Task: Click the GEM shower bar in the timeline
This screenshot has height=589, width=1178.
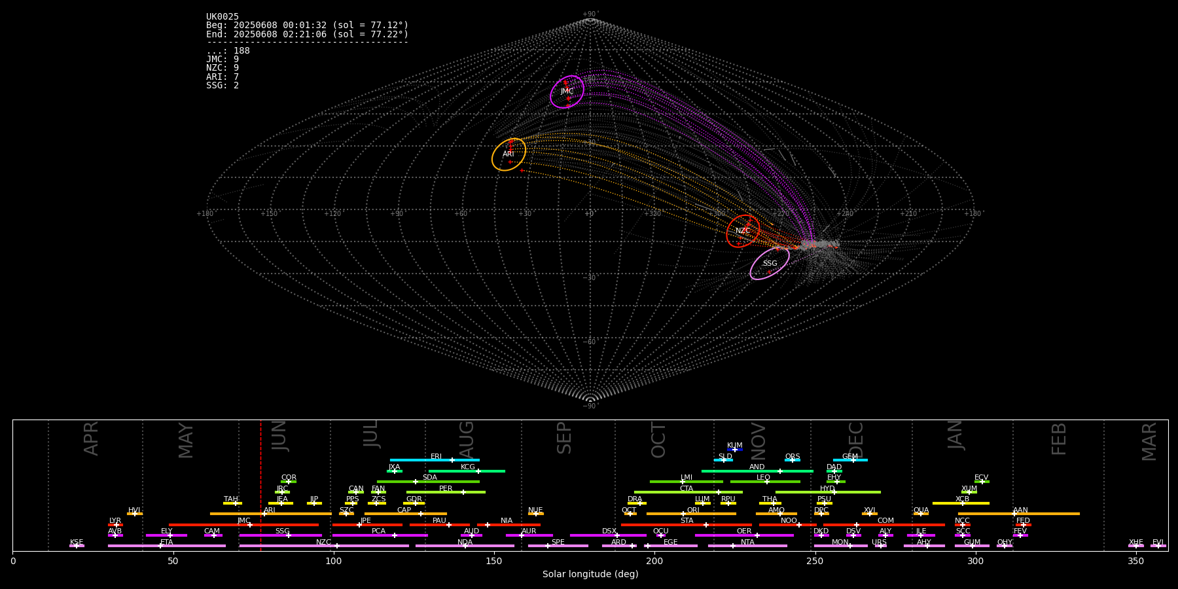Action: pyautogui.click(x=850, y=460)
